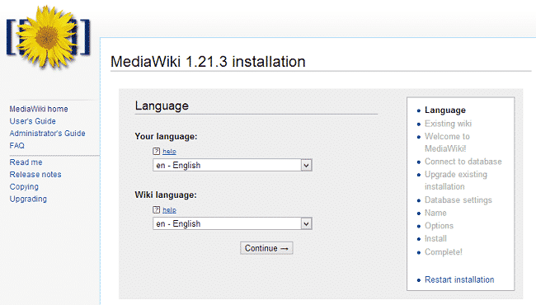
Task: Open the Upgrading link
Action: click(28, 199)
